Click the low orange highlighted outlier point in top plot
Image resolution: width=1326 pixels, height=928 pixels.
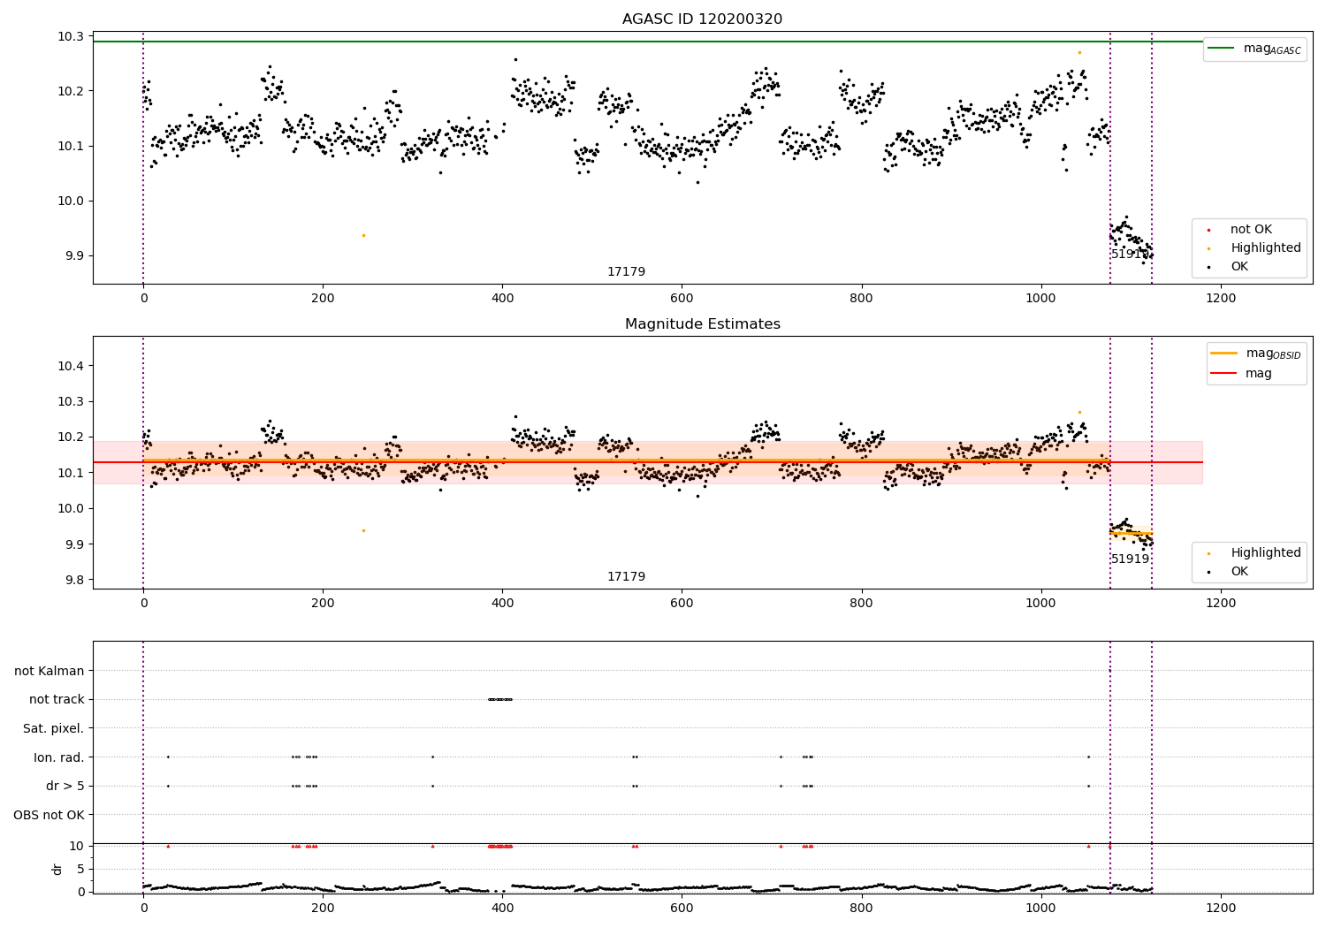coord(363,235)
